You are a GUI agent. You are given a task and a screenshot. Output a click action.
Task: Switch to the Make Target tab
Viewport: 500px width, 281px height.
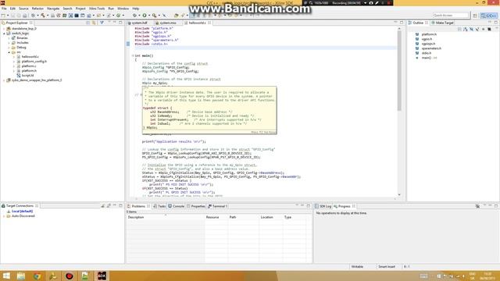pos(442,23)
